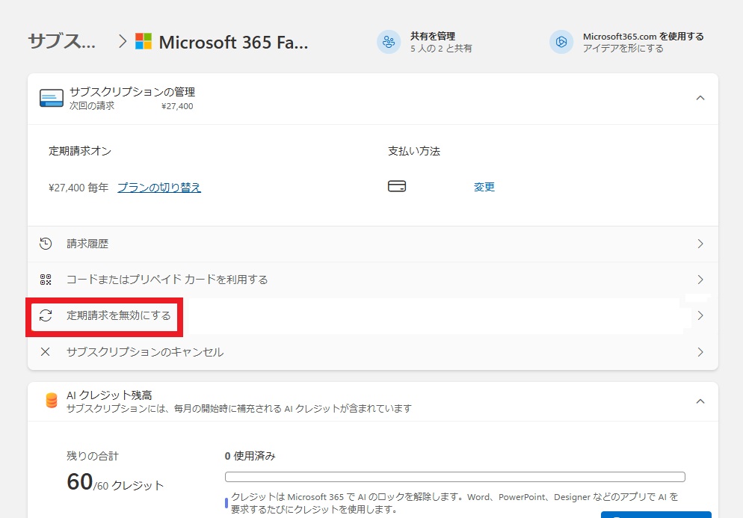Screen dimensions: 743x518
Task: Click the AI クレジット残高 coin stack icon
Action: pos(52,401)
